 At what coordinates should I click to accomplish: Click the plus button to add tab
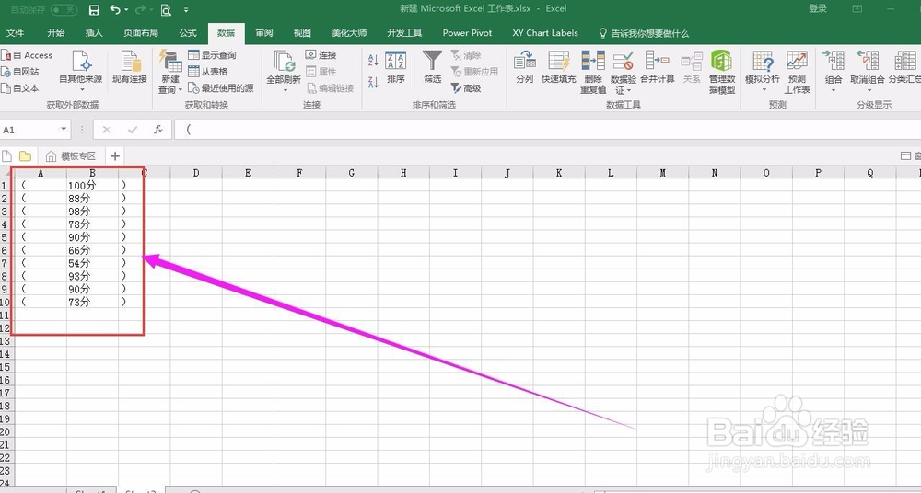click(x=115, y=156)
